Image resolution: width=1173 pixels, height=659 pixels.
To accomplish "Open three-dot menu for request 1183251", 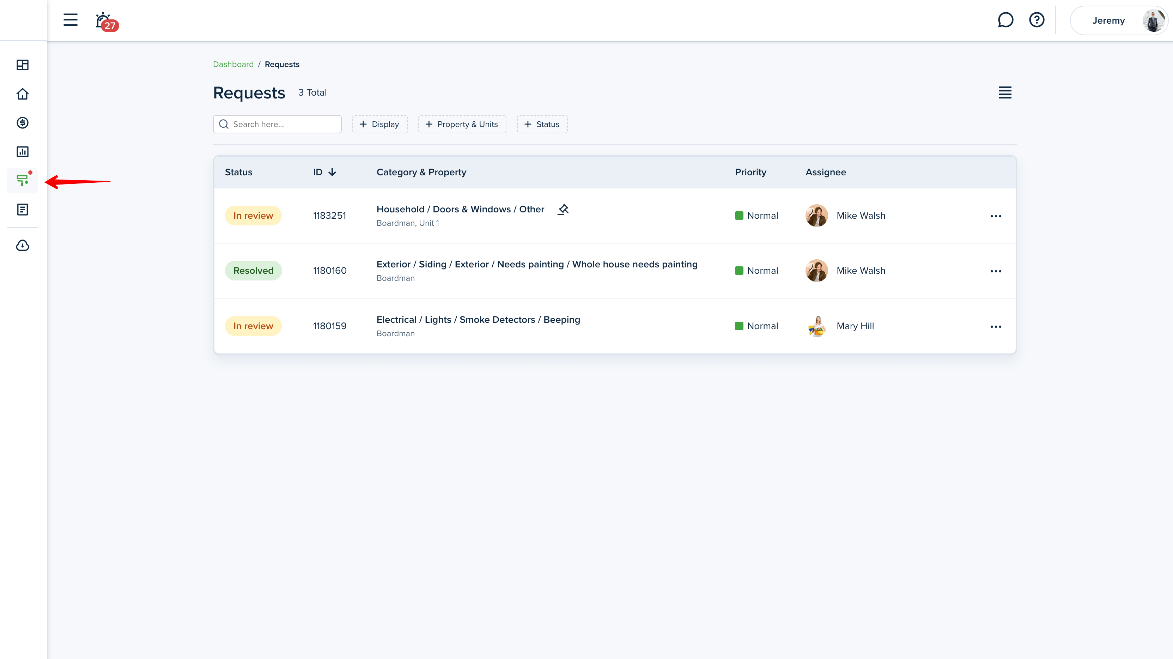I will coord(995,216).
